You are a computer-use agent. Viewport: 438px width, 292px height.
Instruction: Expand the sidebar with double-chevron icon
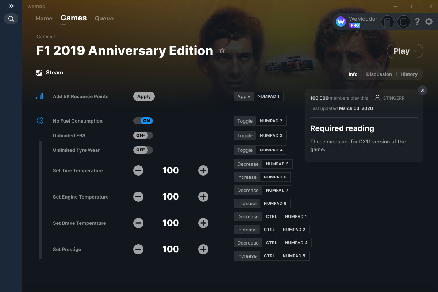(11, 6)
